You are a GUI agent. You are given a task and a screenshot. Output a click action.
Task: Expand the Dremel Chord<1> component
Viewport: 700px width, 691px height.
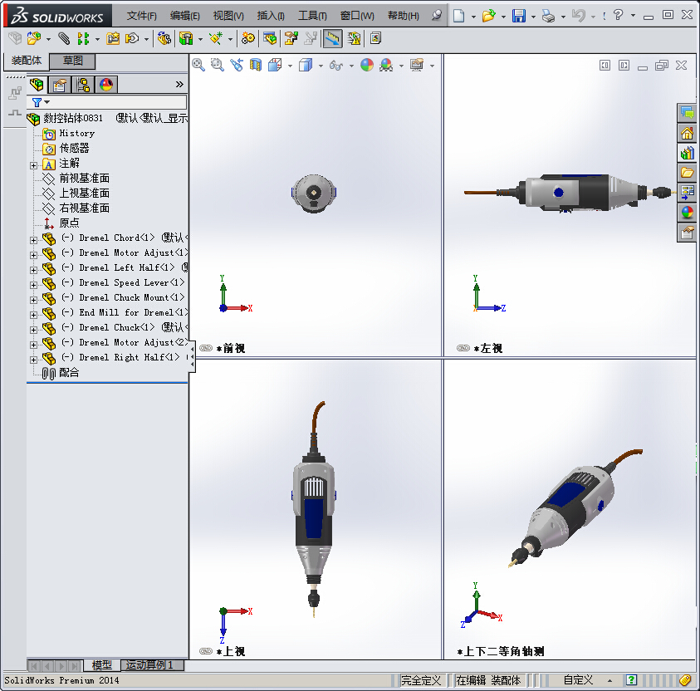[33, 240]
